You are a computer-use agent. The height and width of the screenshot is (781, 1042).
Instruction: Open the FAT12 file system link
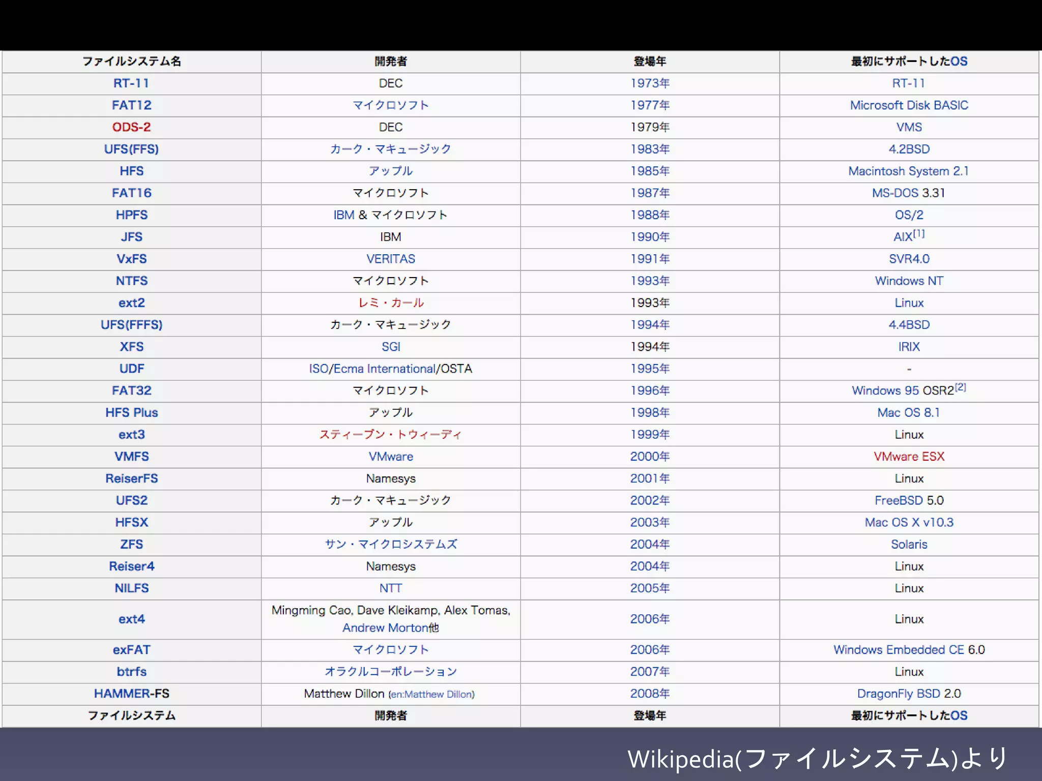pos(131,105)
